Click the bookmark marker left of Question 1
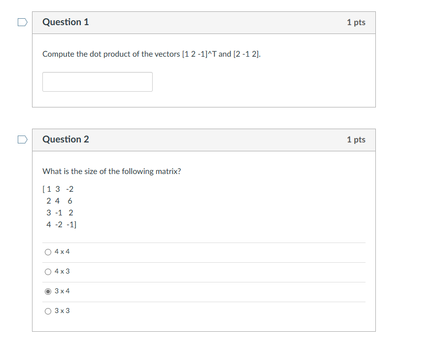 point(22,22)
